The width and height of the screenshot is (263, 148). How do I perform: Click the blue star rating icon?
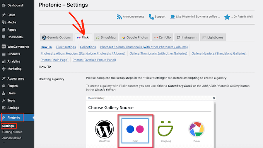pyautogui.click(x=227, y=17)
